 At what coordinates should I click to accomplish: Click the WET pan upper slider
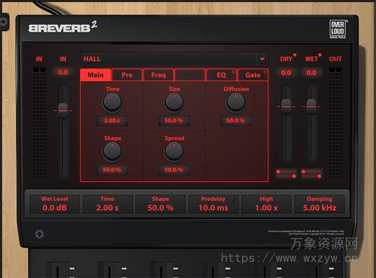click(311, 172)
